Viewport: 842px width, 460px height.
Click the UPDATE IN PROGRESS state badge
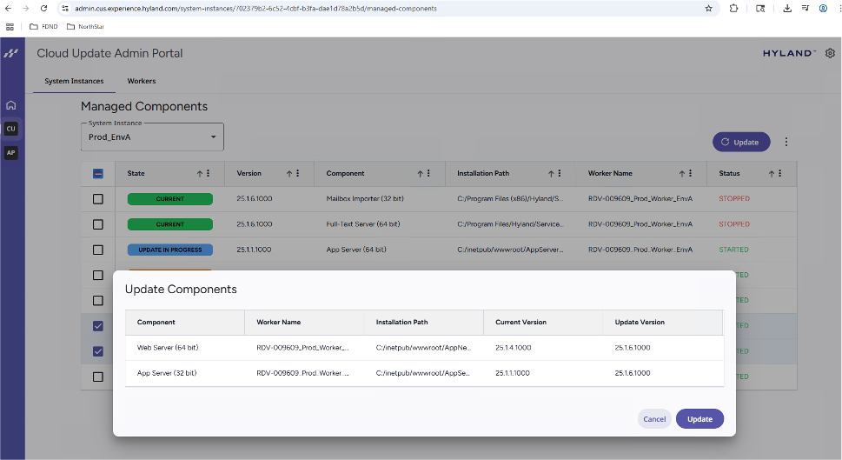coord(169,250)
